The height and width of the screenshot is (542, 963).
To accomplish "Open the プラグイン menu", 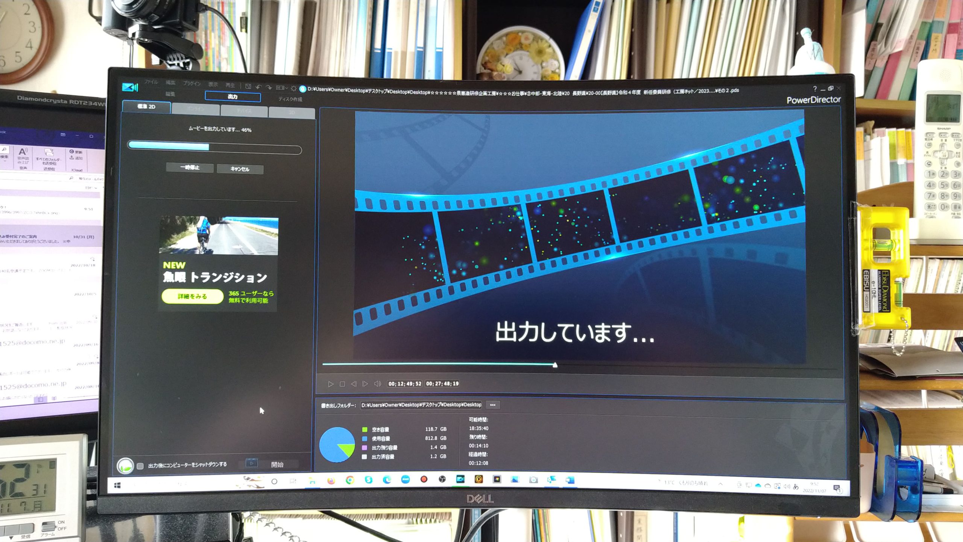I will pos(192,83).
